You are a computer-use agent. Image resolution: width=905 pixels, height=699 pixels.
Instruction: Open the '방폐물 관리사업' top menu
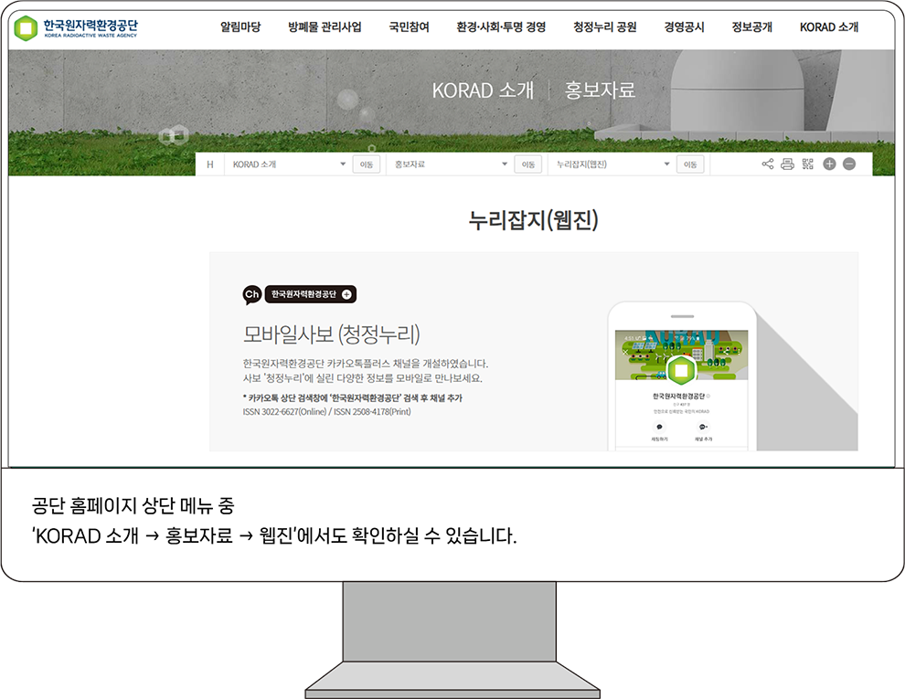click(325, 27)
